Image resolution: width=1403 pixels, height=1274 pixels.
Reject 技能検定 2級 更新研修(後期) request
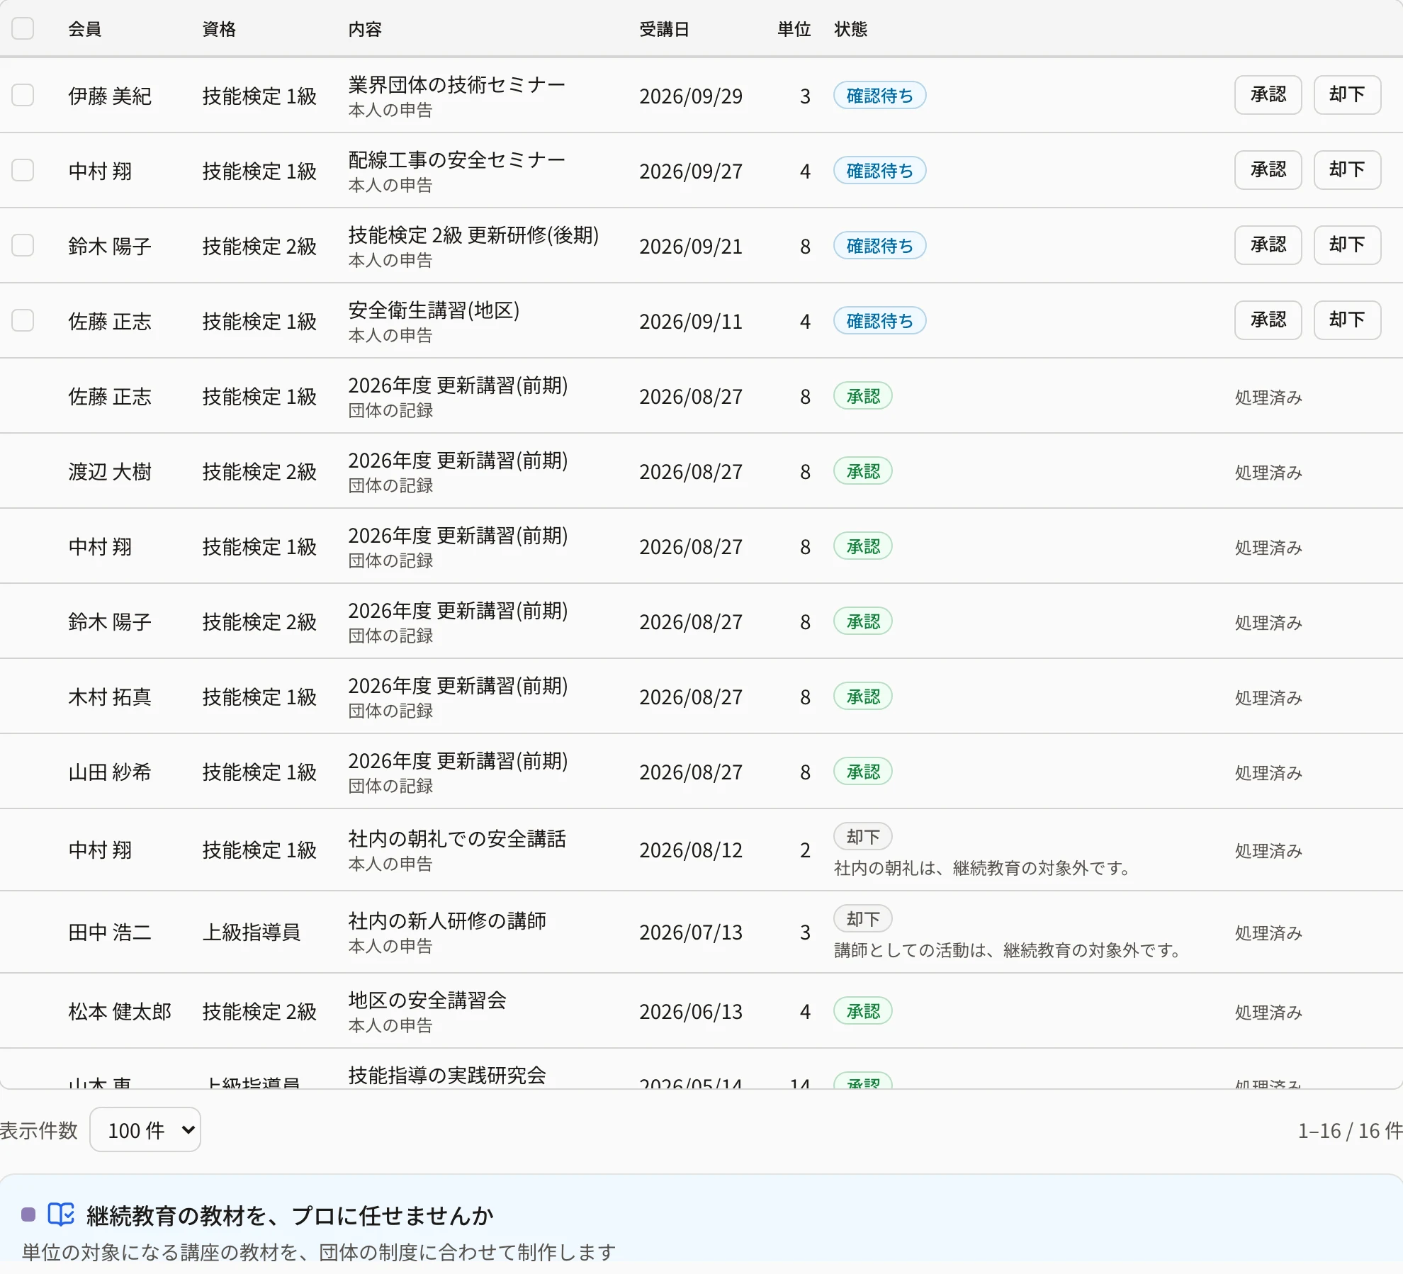[x=1347, y=245]
